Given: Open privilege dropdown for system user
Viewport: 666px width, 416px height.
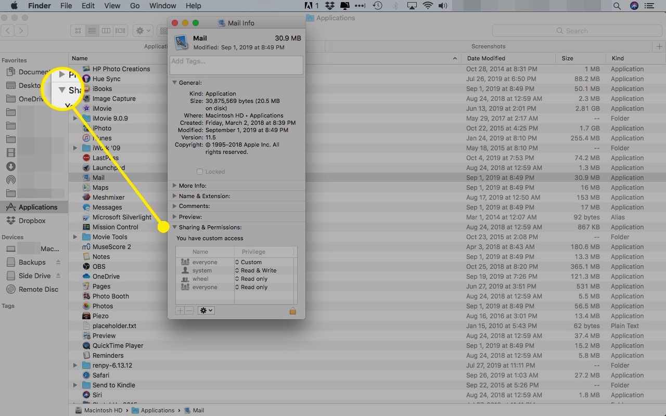Looking at the screenshot, I should pyautogui.click(x=256, y=270).
